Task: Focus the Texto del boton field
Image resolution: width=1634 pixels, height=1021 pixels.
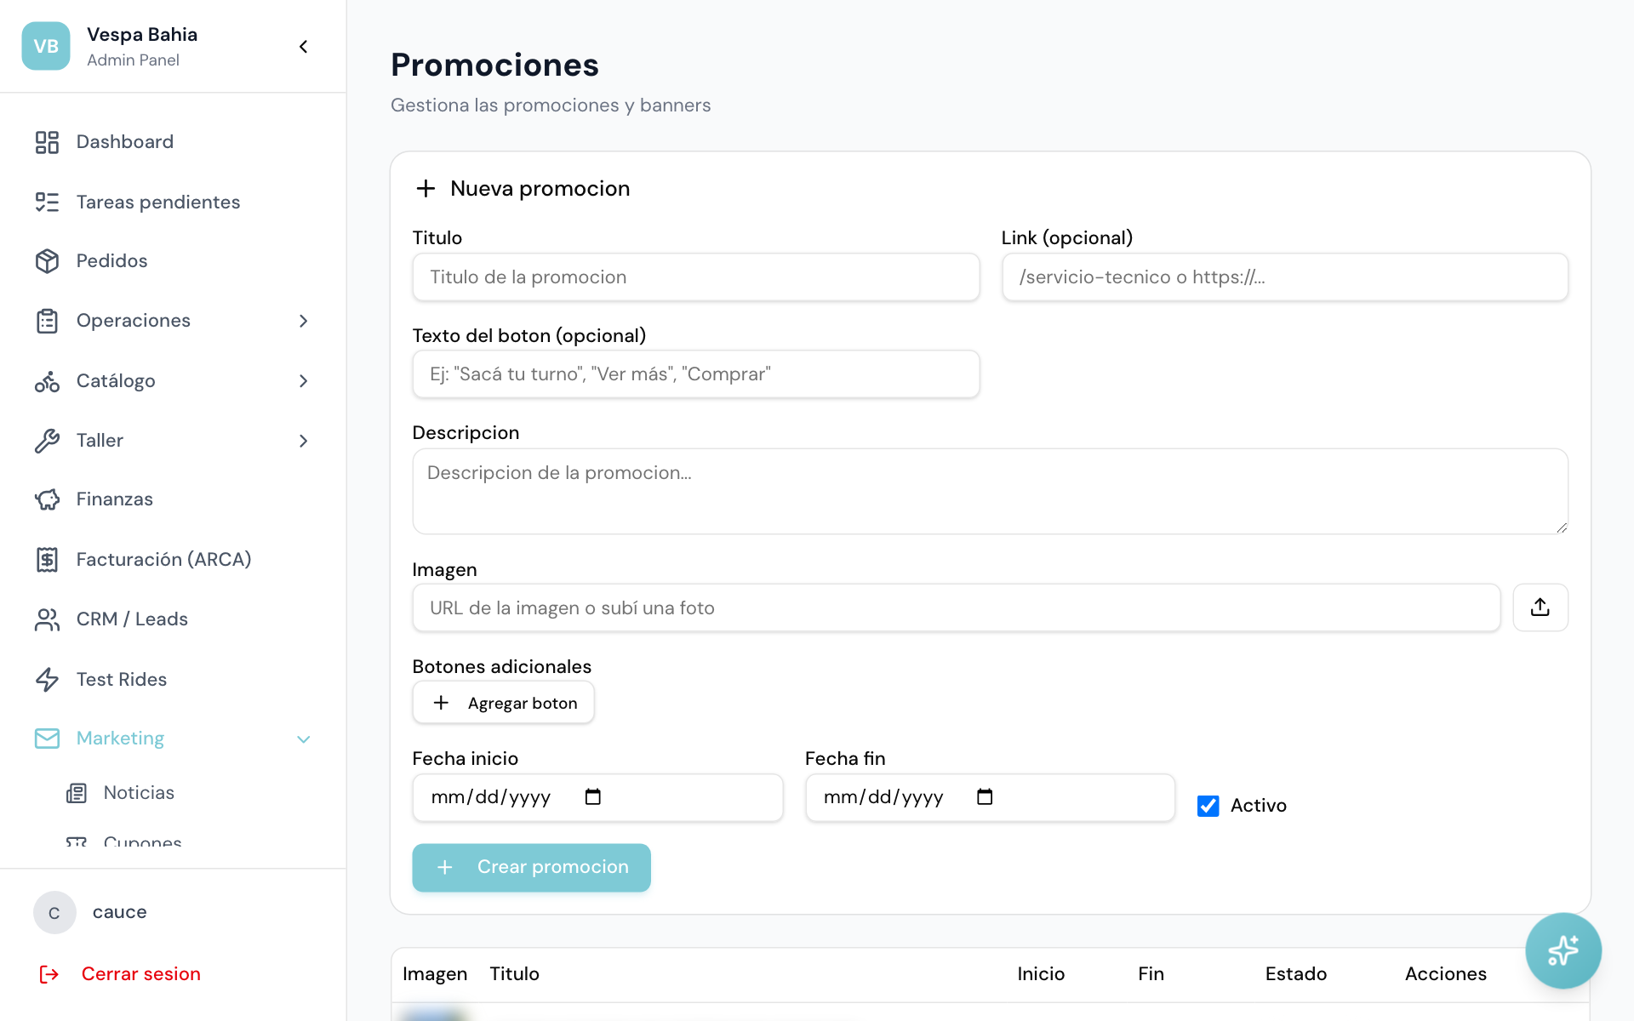Action: click(x=695, y=374)
